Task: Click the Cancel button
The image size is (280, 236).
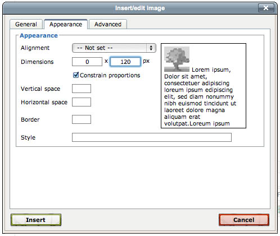Action: click(x=244, y=220)
